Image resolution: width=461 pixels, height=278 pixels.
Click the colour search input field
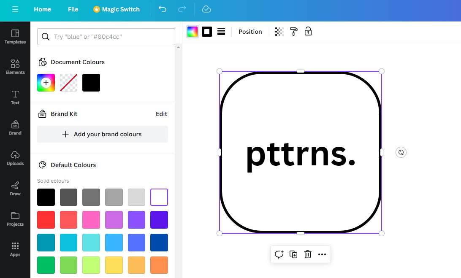coord(106,37)
